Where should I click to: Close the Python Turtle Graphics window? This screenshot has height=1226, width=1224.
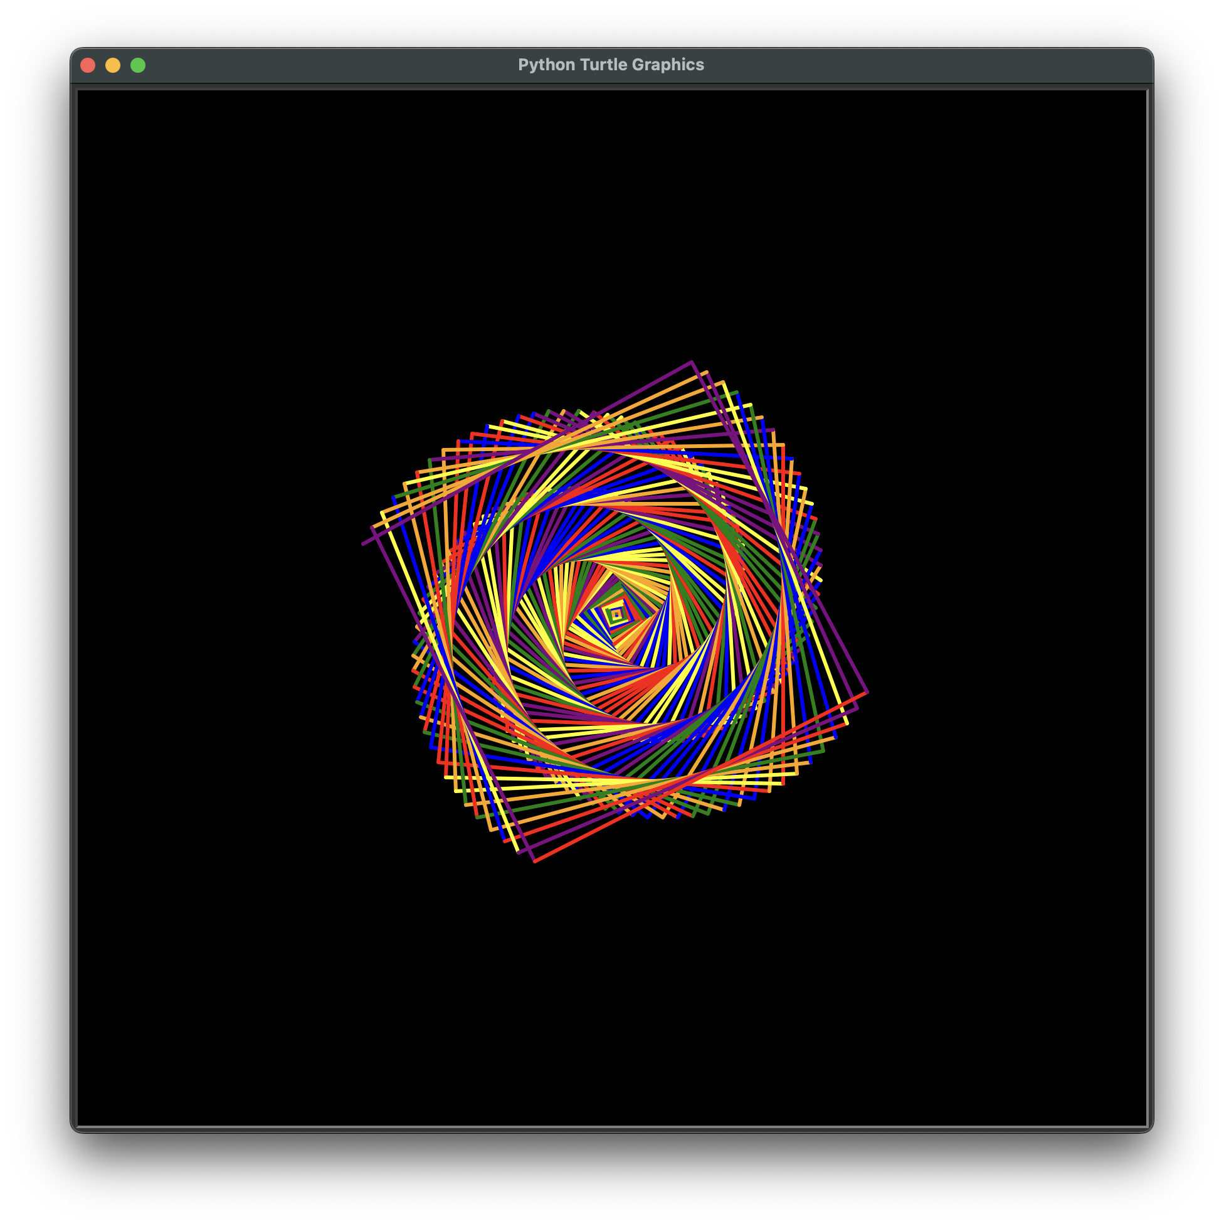[88, 65]
